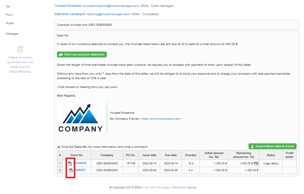
Task: Open transaction number S01320416 link
Action: click(x=80, y=163)
